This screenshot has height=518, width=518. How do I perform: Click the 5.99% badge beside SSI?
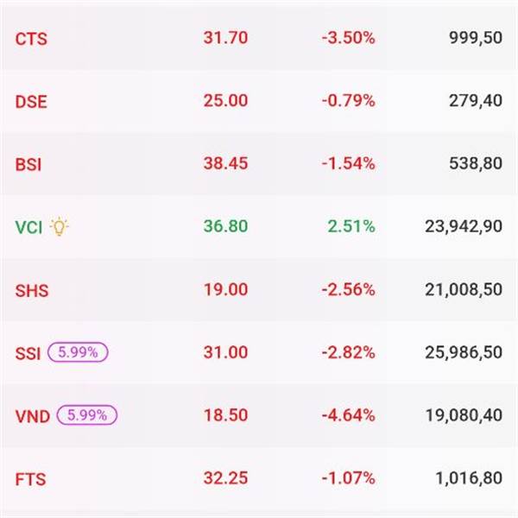coord(78,352)
